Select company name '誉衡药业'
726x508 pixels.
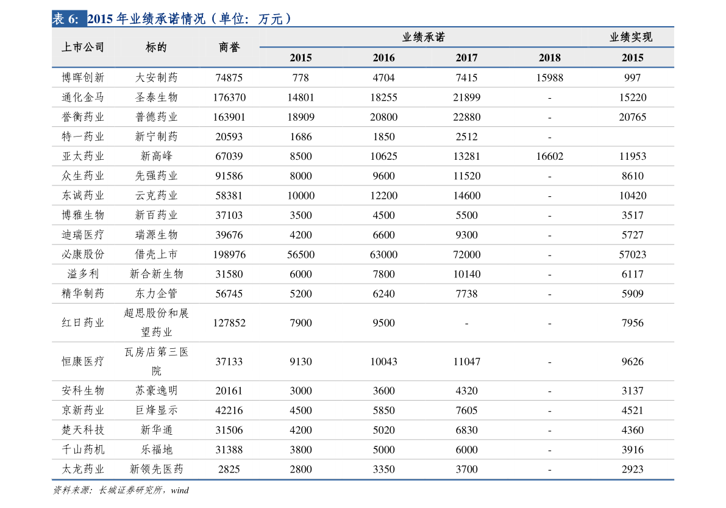83,117
